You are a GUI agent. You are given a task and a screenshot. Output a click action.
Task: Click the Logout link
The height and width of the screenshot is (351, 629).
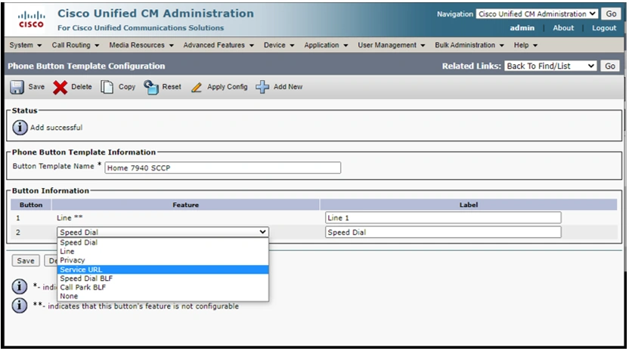coord(604,28)
